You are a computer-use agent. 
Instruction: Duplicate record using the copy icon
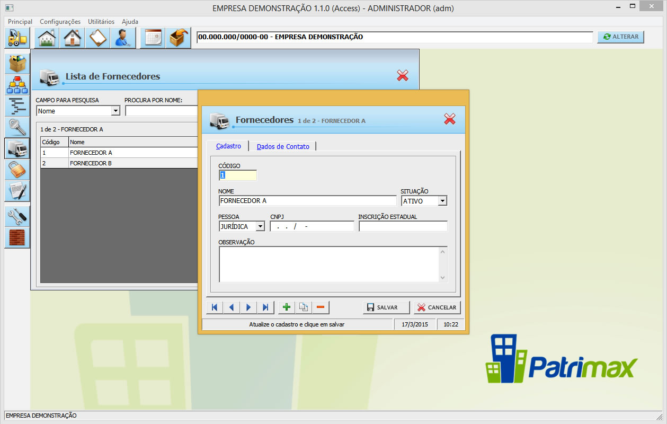point(304,307)
